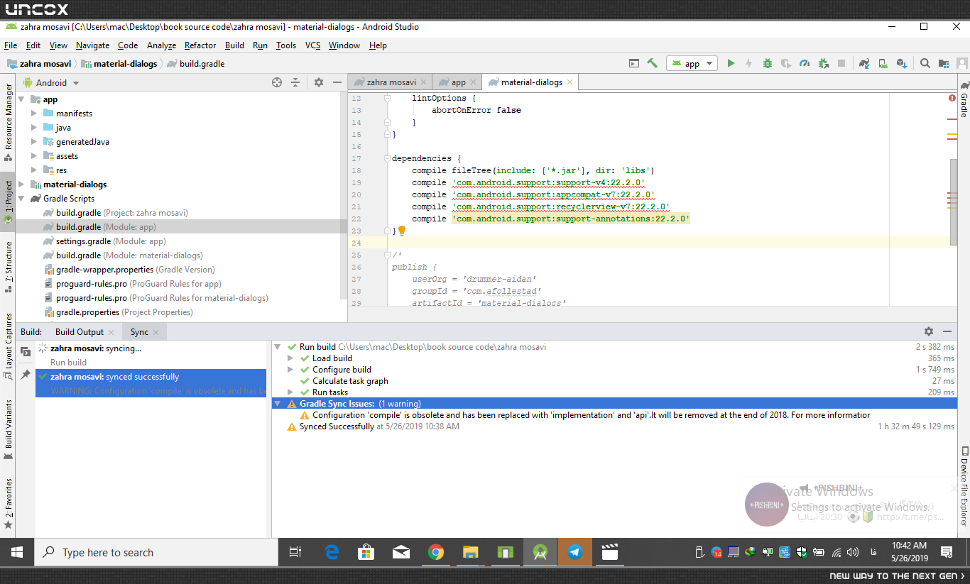Open Telegram from the taskbar
Viewport: 970px width, 584px height.
575,552
